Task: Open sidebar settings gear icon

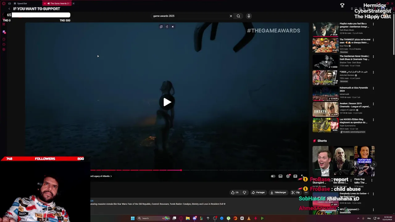Action: 4,50
